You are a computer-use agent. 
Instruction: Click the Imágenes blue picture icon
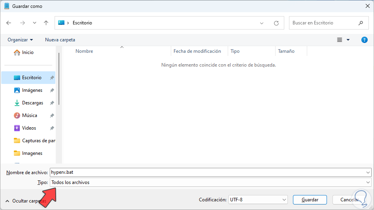tap(17, 90)
